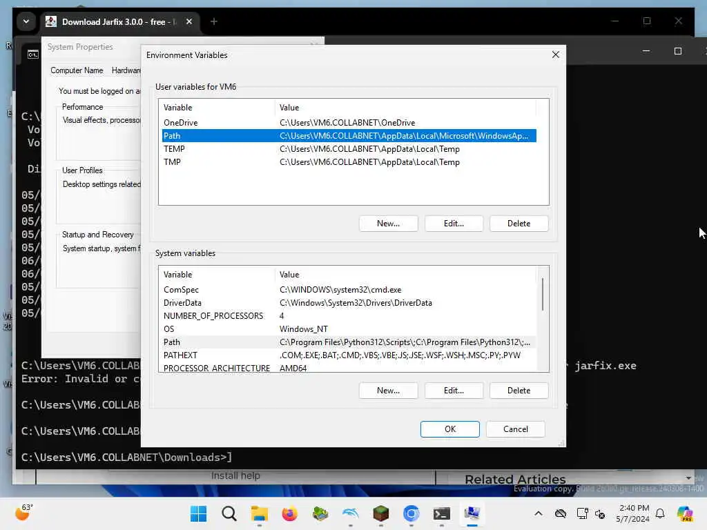Select the TMP user variable row
Viewport: 707px width, 530px height.
349,161
